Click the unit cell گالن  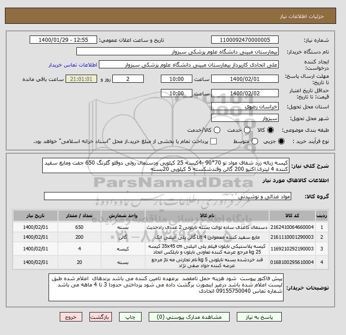pyautogui.click(x=123, y=237)
